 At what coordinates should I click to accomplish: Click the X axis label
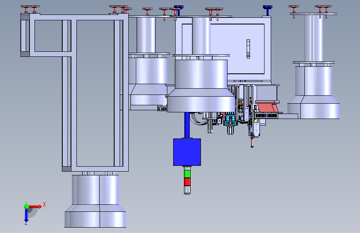[x=44, y=204]
